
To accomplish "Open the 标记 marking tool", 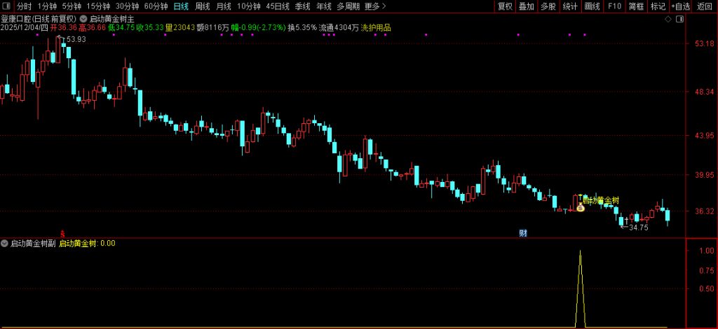I will pyautogui.click(x=657, y=6).
